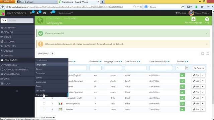The width and height of the screenshot is (214, 120).
Task: Edit the Italiano language
Action: 196,104
